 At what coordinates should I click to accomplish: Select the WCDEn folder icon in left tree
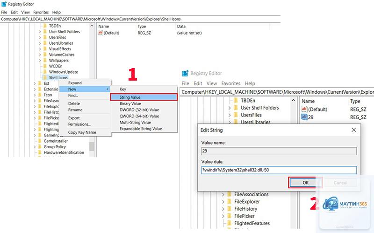coord(45,66)
